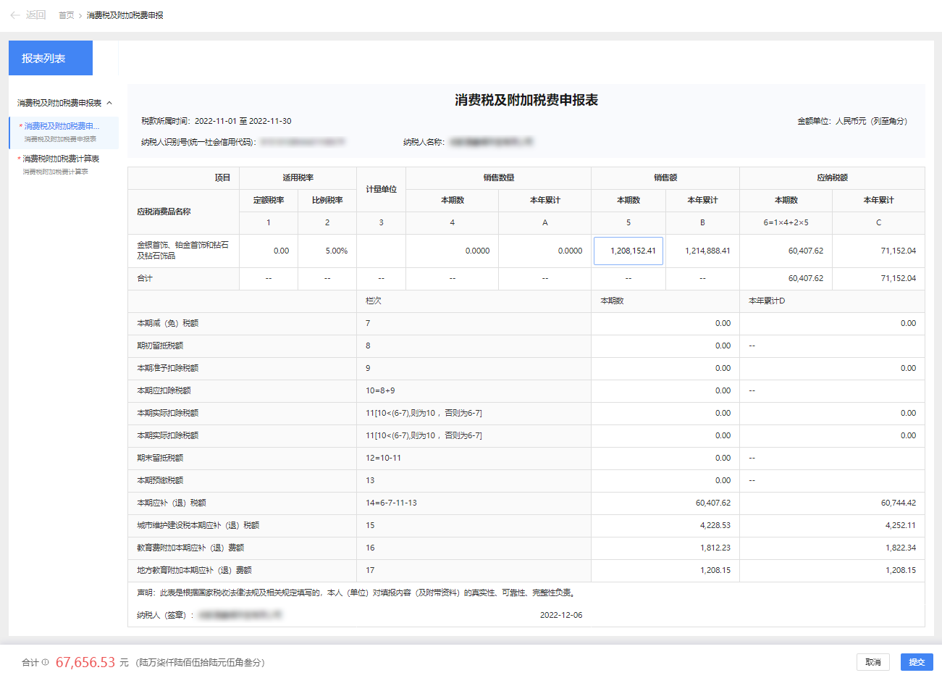Click the 期初留抵税额 本期数 value cell
Image resolution: width=942 pixels, height=678 pixels.
coord(665,346)
